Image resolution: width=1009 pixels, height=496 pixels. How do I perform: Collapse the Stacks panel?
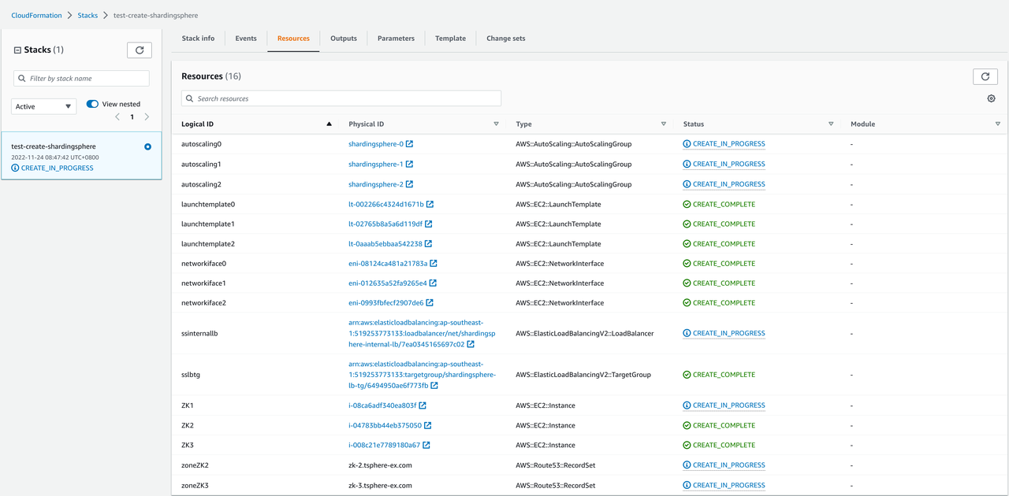(x=17, y=50)
